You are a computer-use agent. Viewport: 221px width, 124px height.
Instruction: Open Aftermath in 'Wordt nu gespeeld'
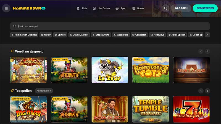click(x=69, y=70)
